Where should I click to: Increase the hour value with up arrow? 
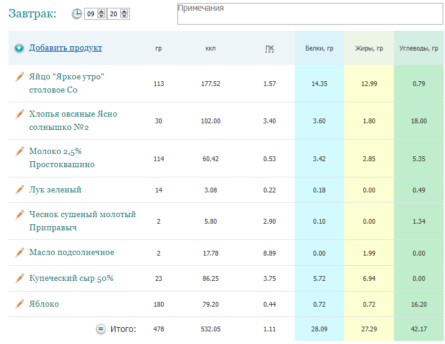tap(101, 11)
